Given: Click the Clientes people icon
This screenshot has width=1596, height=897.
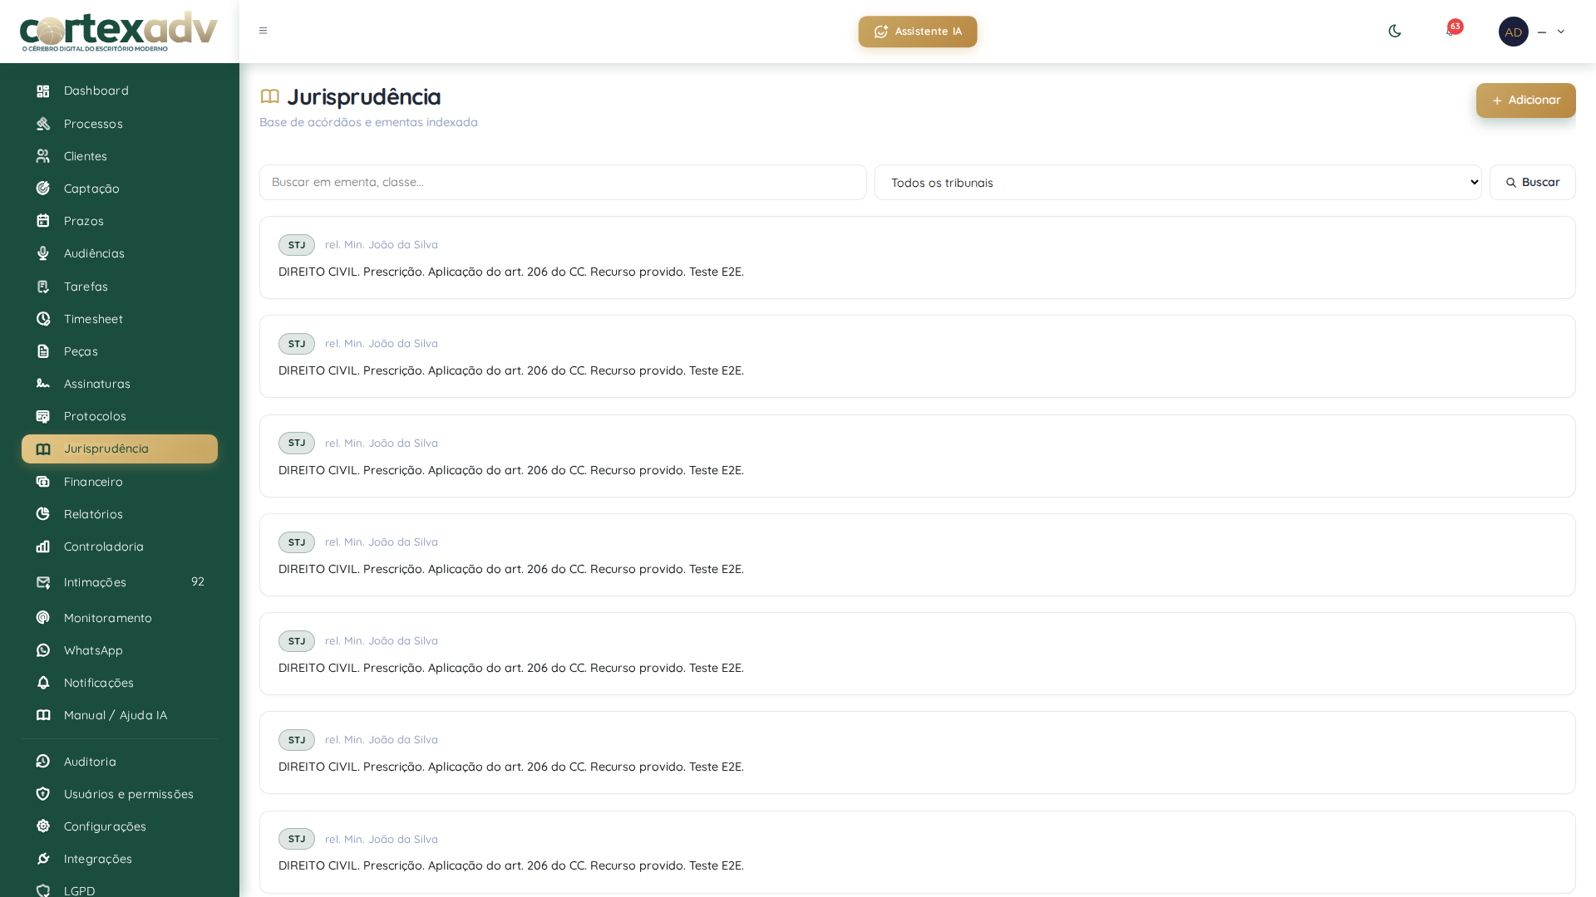Looking at the screenshot, I should point(43,157).
